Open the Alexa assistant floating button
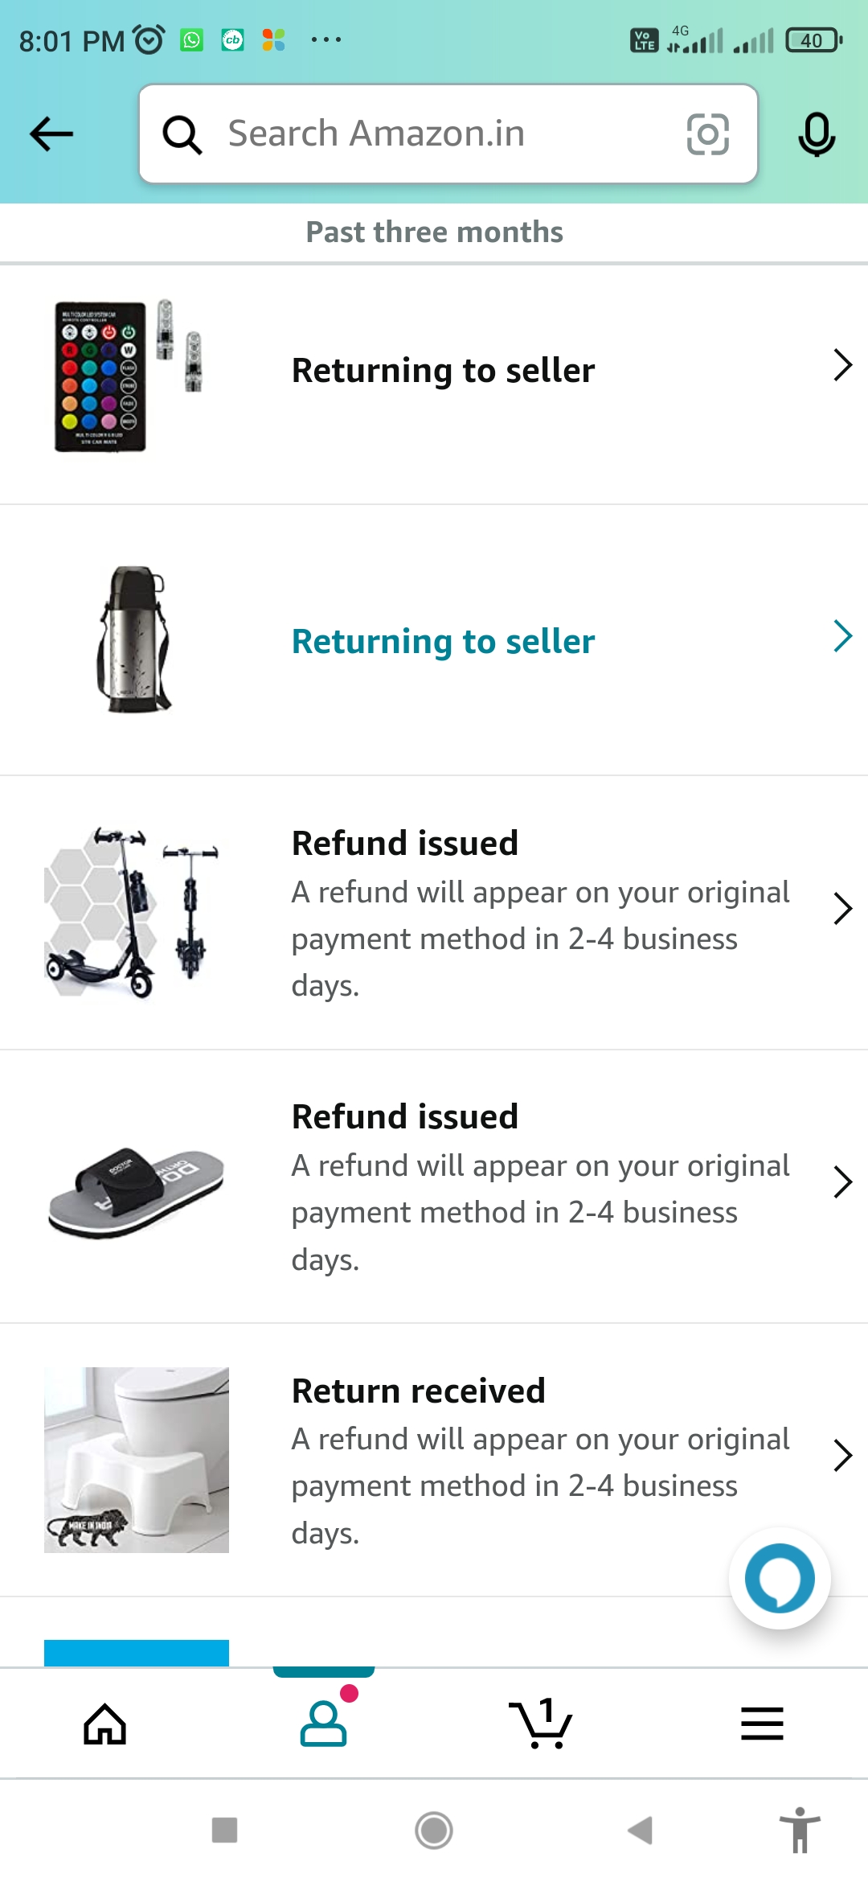 (x=779, y=1578)
